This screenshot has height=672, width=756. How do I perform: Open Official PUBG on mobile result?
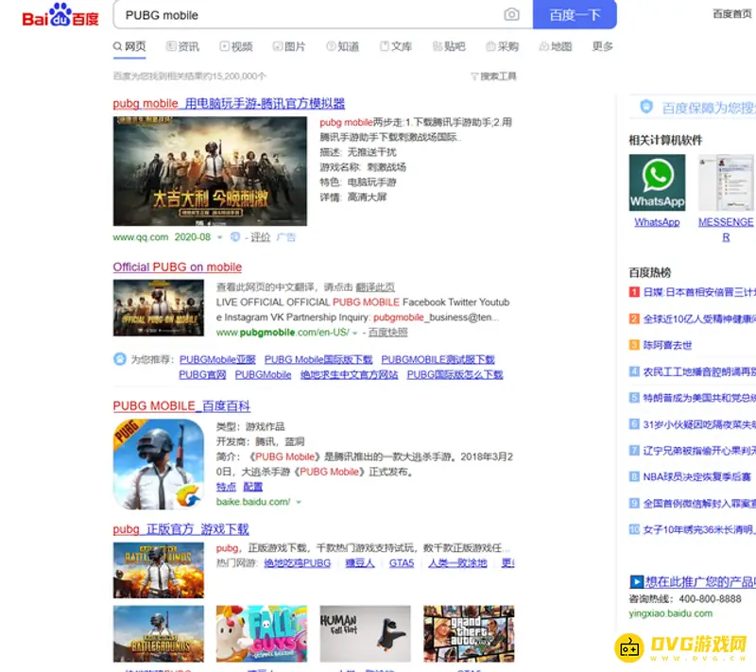pos(178,267)
